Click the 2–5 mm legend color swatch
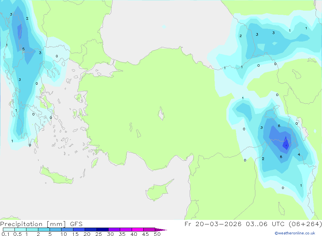The height and width of the screenshot is (236, 322). (44, 230)
